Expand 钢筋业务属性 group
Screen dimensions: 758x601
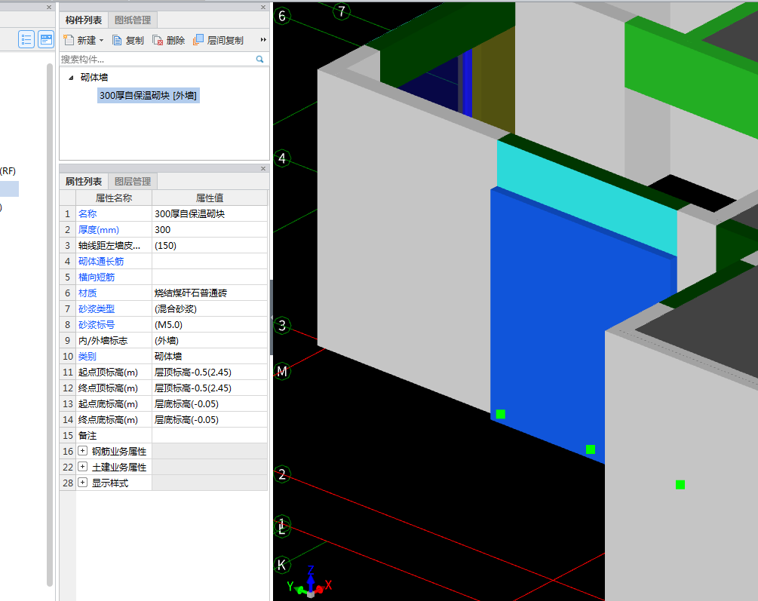pos(83,451)
